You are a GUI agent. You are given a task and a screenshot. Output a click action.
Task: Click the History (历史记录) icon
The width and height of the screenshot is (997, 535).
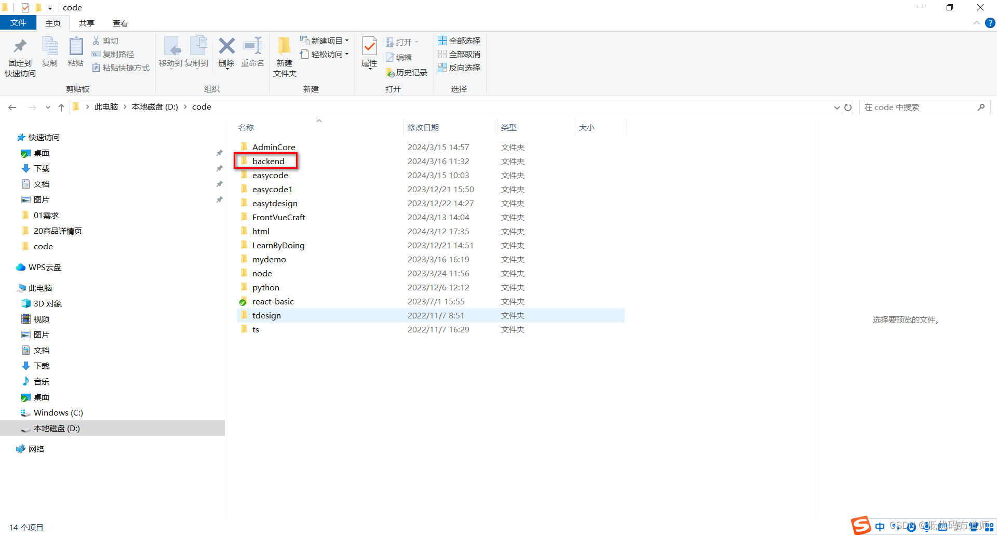[x=390, y=73]
